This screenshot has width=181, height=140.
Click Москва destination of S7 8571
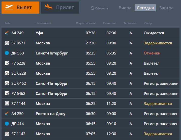pyautogui.click(x=43, y=43)
